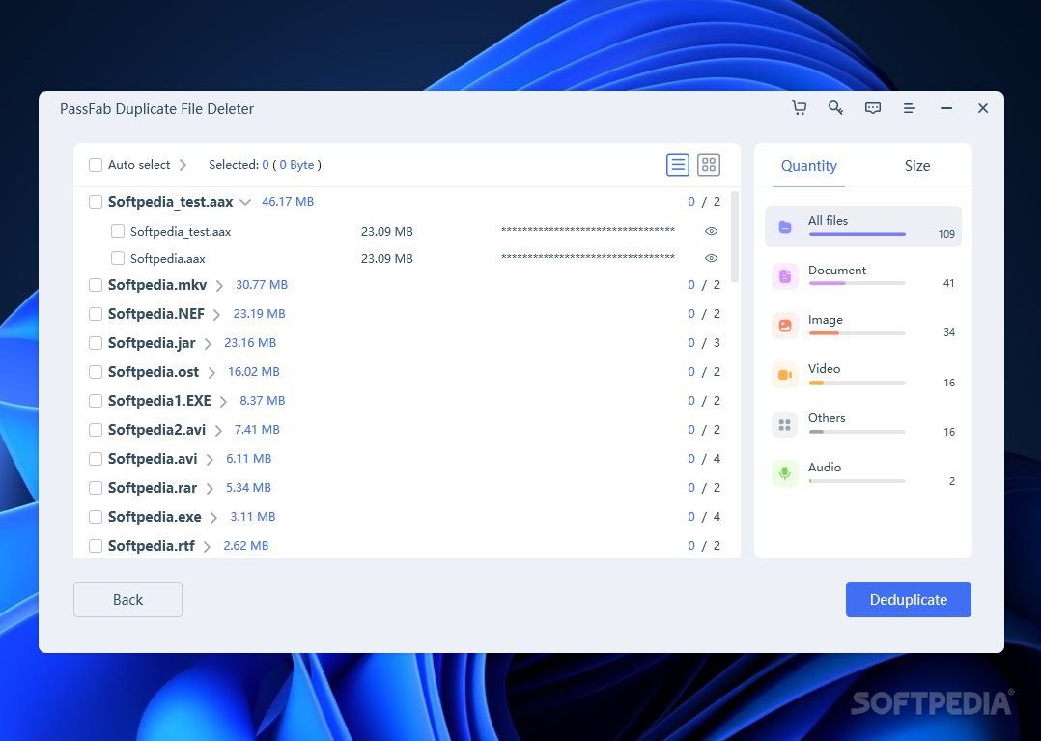This screenshot has width=1041, height=741.
Task: Open the shopping cart purchase icon
Action: [800, 108]
